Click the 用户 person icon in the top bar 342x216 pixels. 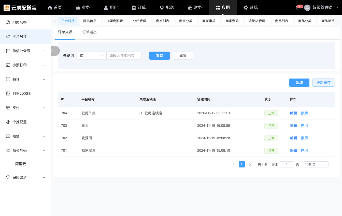[106, 8]
